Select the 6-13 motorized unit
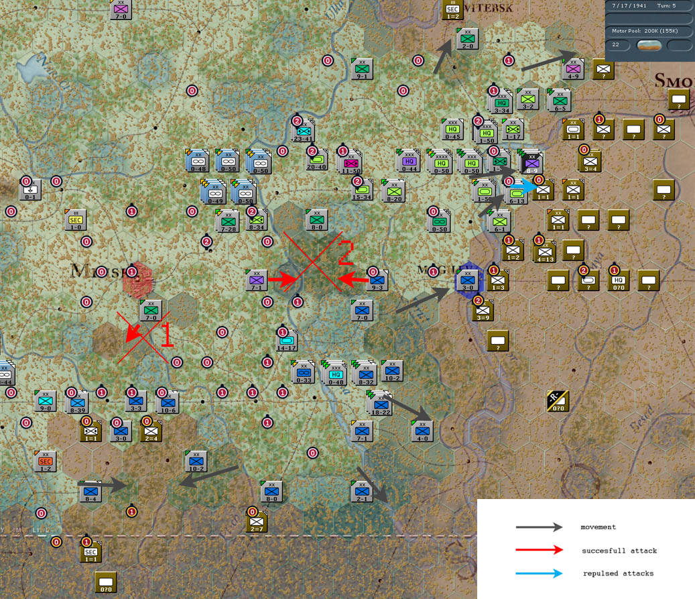 coord(516,193)
